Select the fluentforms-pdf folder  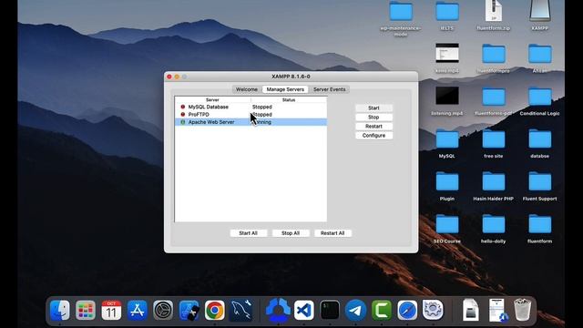tap(494, 97)
